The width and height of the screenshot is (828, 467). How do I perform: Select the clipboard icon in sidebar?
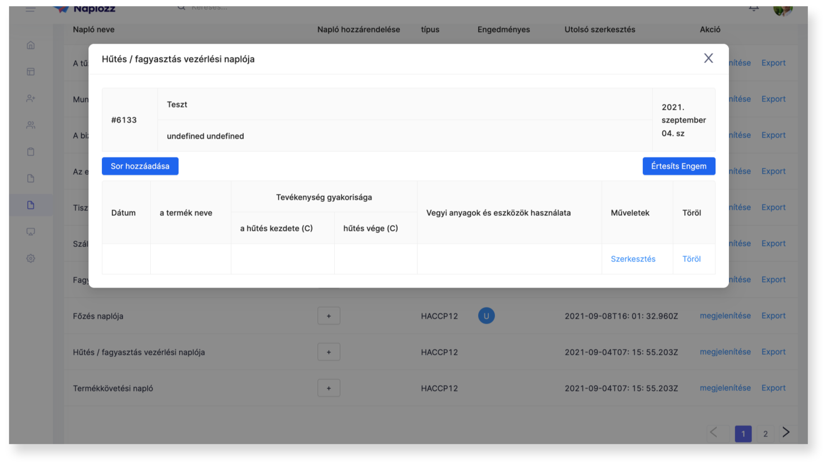click(x=31, y=152)
